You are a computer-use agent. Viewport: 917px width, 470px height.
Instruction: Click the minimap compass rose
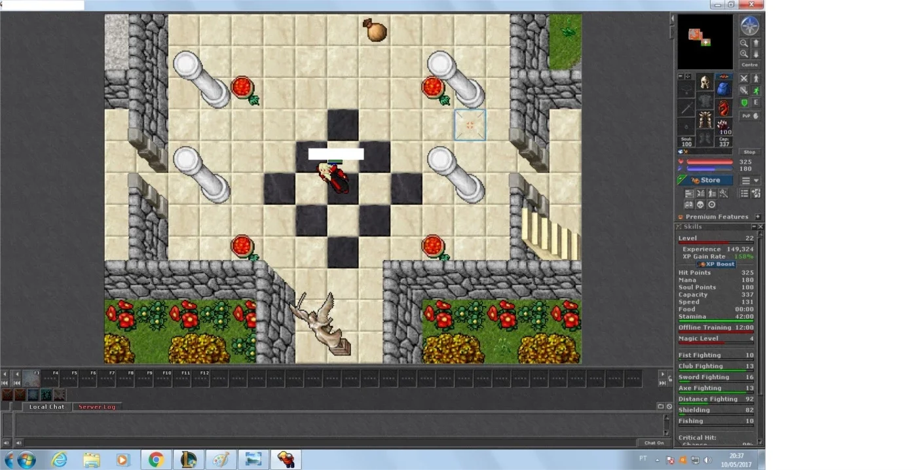tap(750, 26)
